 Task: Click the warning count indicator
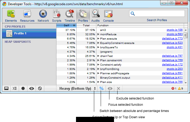coord(180,88)
